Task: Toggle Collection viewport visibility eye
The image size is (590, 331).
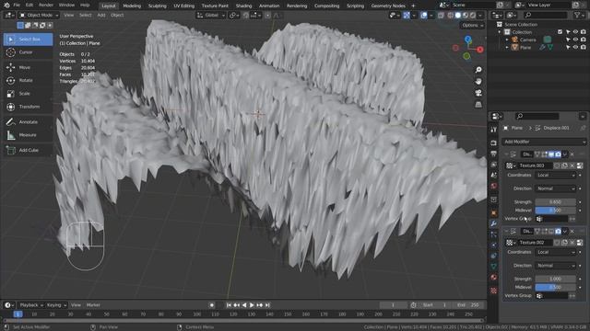Action: [x=575, y=32]
